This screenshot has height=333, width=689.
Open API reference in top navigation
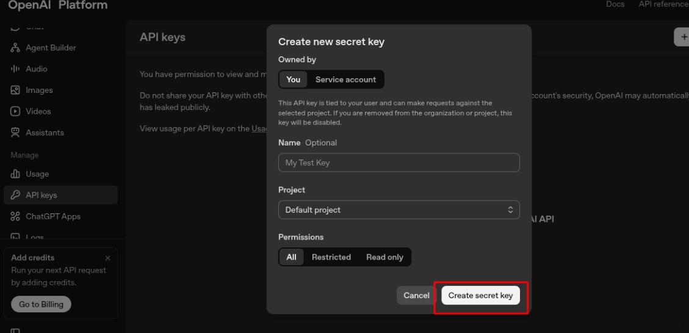point(663,4)
